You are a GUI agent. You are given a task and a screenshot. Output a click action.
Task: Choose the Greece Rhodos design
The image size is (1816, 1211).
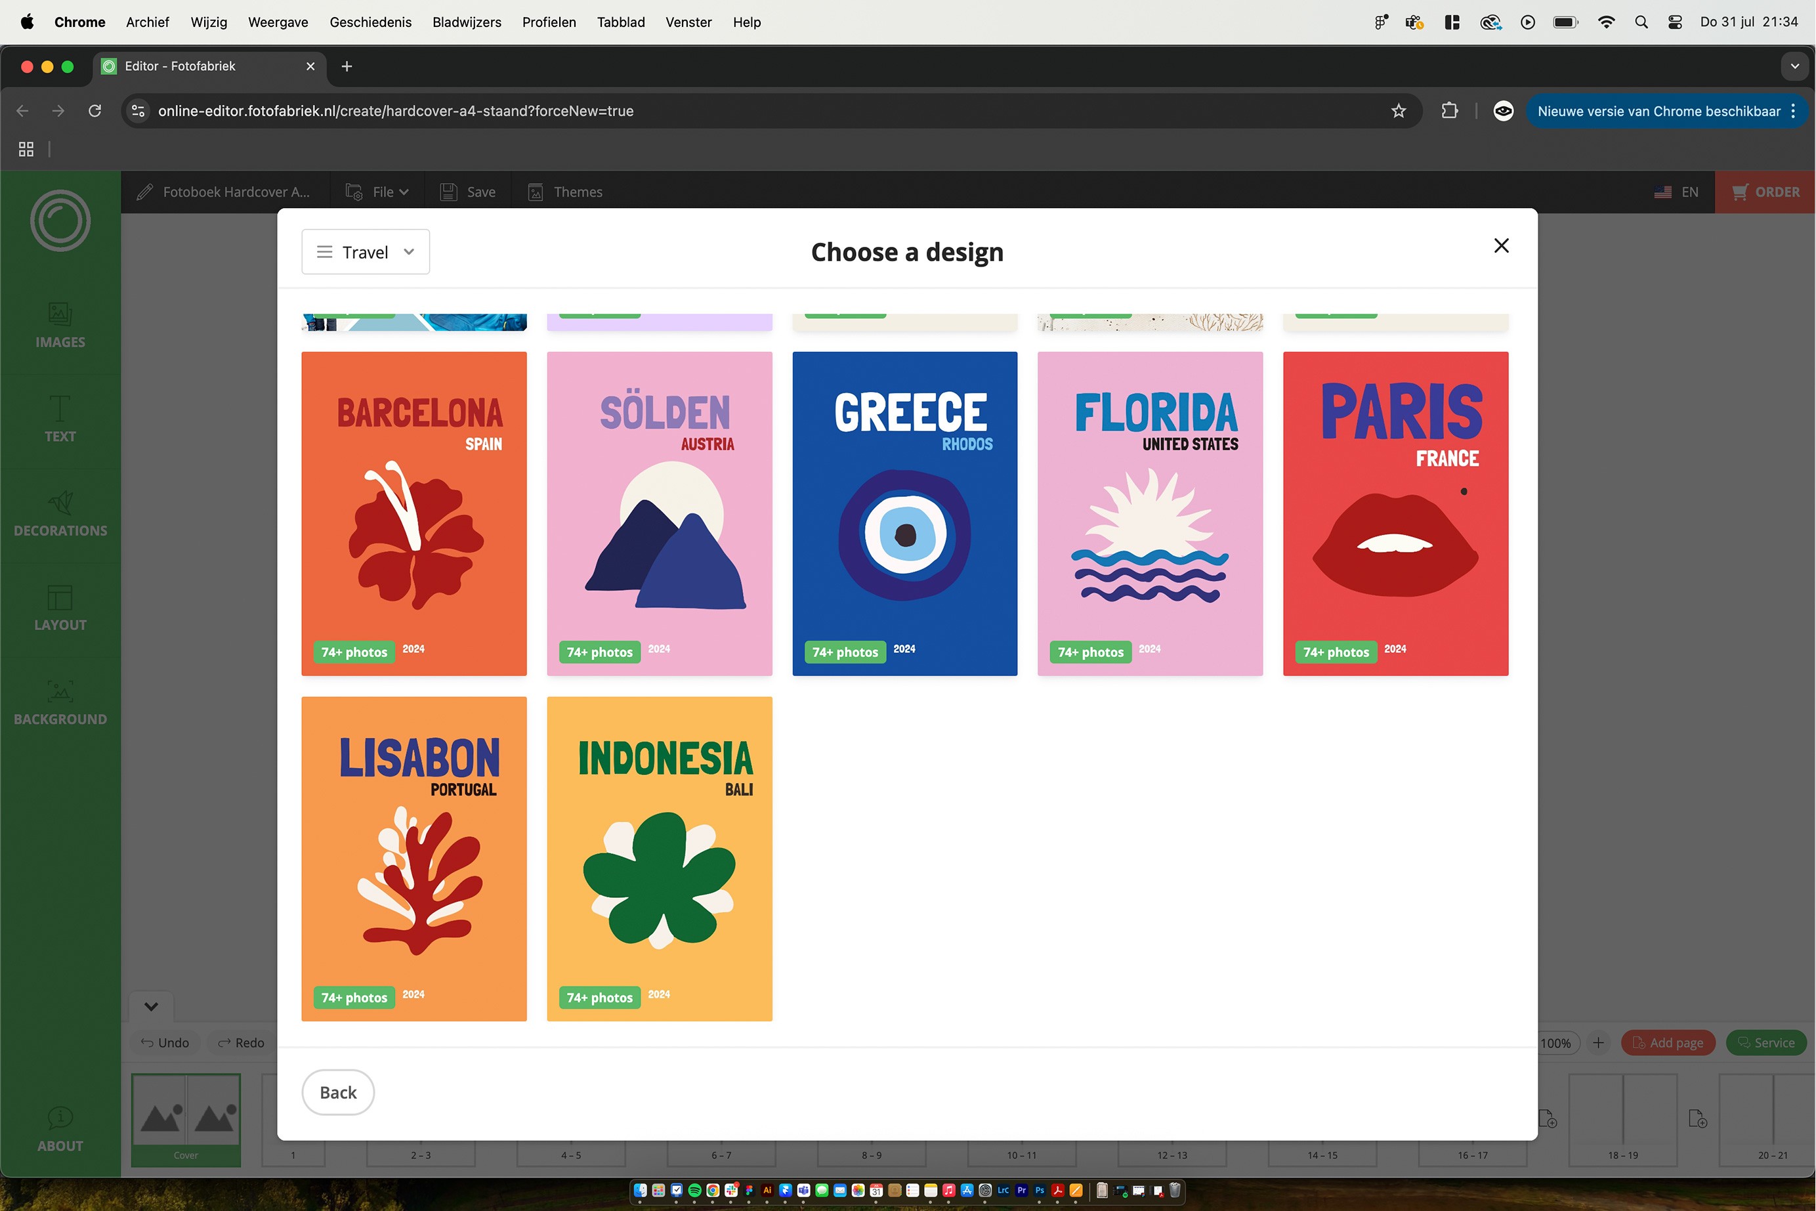904,513
